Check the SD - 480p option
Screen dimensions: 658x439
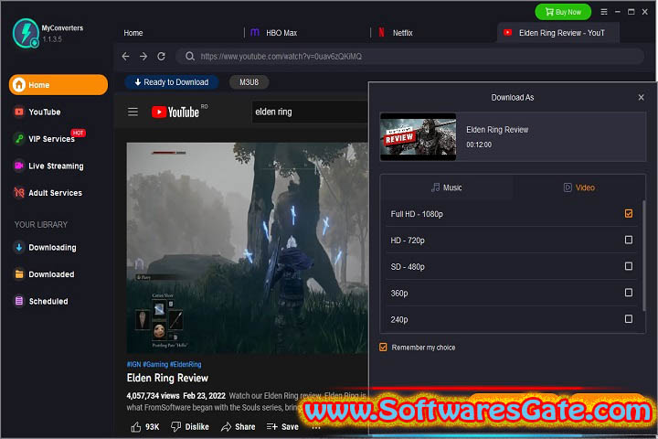(x=628, y=266)
